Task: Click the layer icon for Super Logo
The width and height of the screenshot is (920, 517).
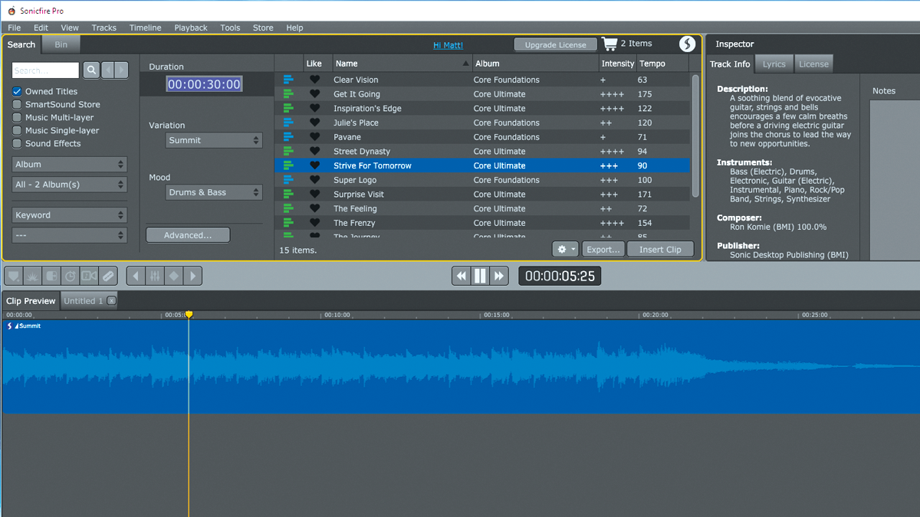Action: [288, 180]
